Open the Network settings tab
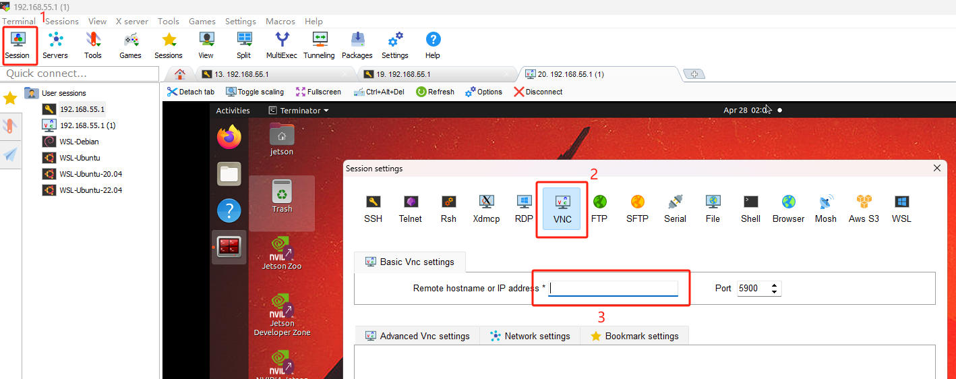This screenshot has width=956, height=379. (530, 336)
